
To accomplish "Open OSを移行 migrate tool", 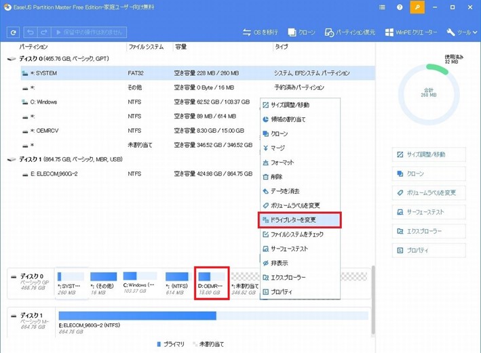I will click(260, 32).
